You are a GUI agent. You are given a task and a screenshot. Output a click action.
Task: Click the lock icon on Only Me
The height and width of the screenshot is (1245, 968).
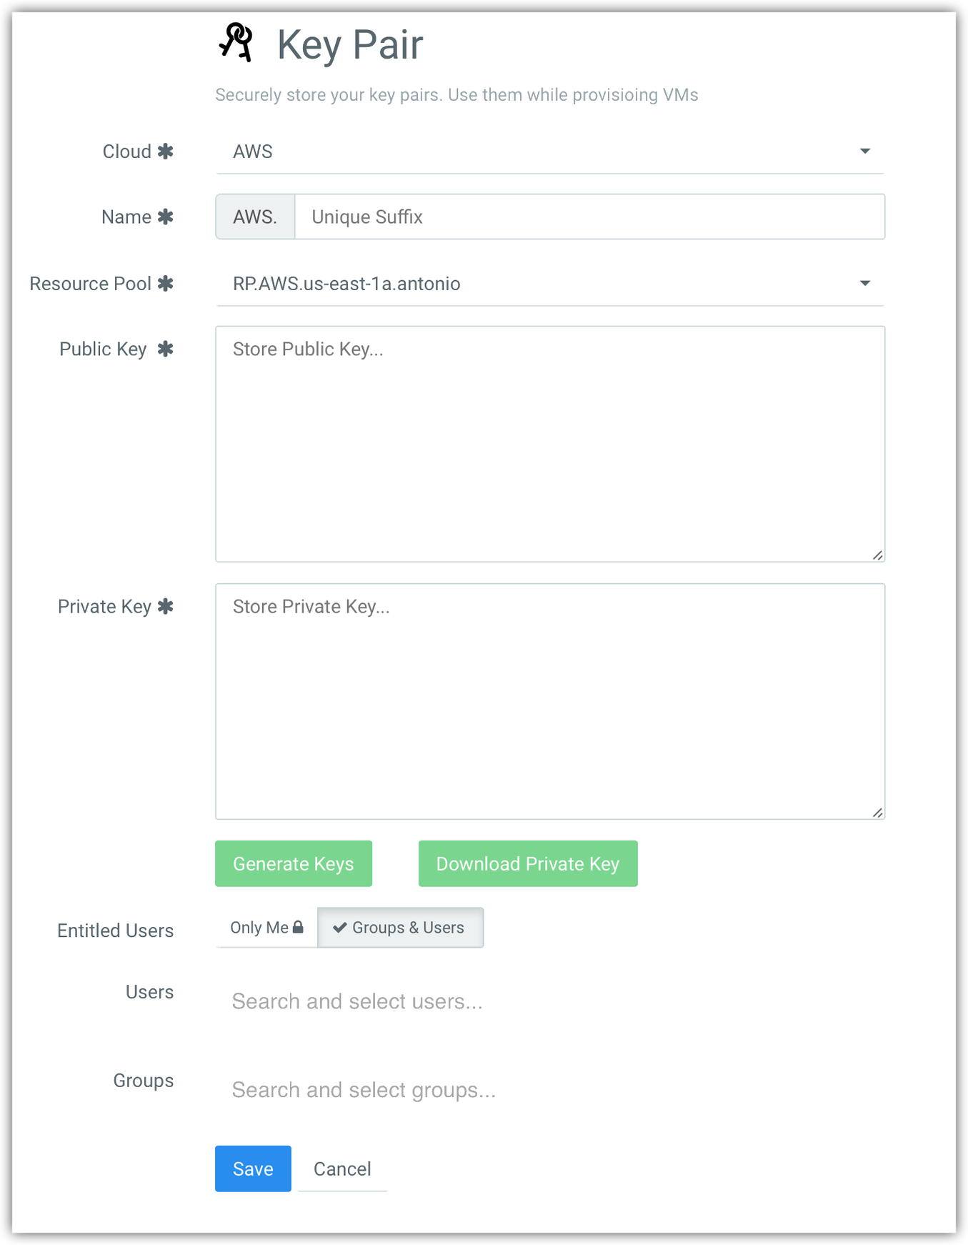pyautogui.click(x=298, y=927)
